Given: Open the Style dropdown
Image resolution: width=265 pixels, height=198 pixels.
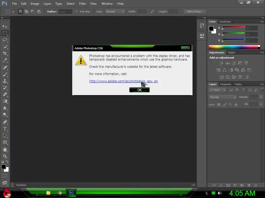Looking at the screenshot, I should pos(115,11).
